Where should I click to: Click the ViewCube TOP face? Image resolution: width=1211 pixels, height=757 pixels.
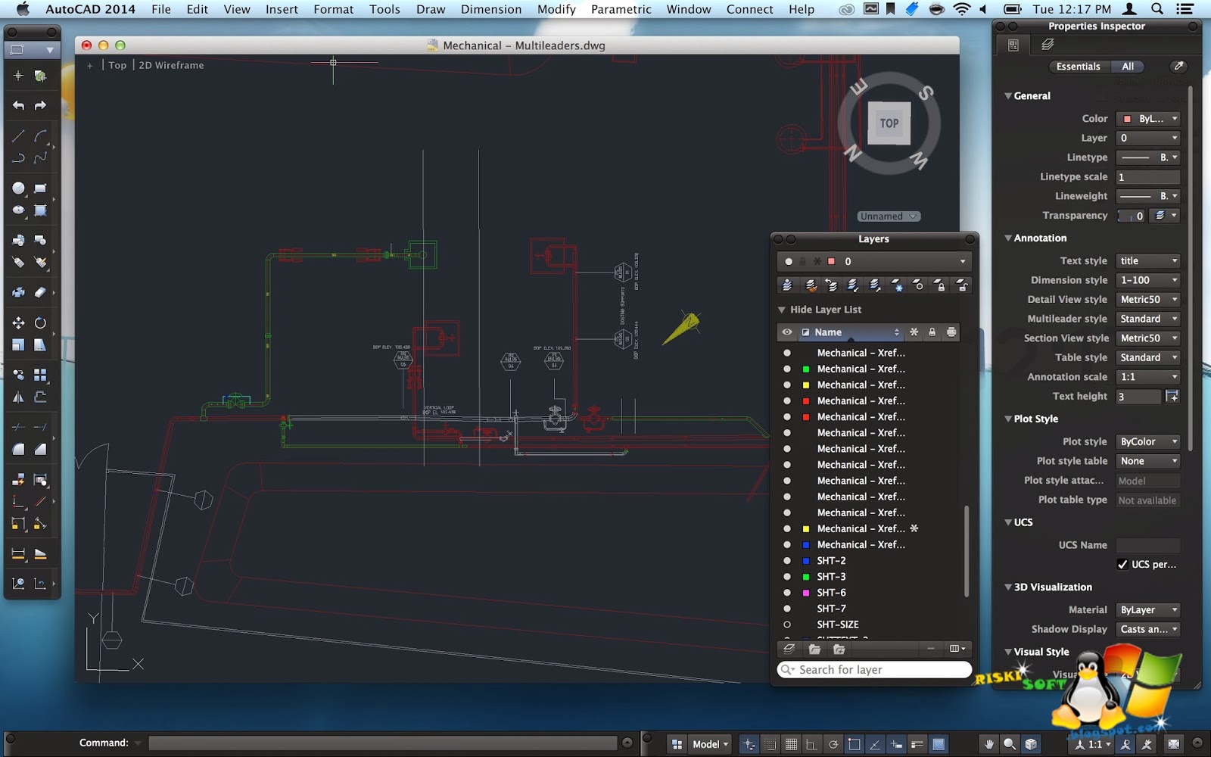click(x=889, y=123)
